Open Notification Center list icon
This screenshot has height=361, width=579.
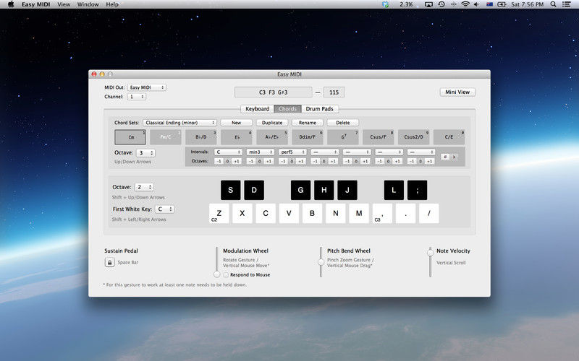point(566,4)
